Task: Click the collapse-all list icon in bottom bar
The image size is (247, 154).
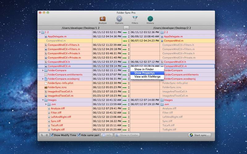Action: pyautogui.click(x=41, y=135)
